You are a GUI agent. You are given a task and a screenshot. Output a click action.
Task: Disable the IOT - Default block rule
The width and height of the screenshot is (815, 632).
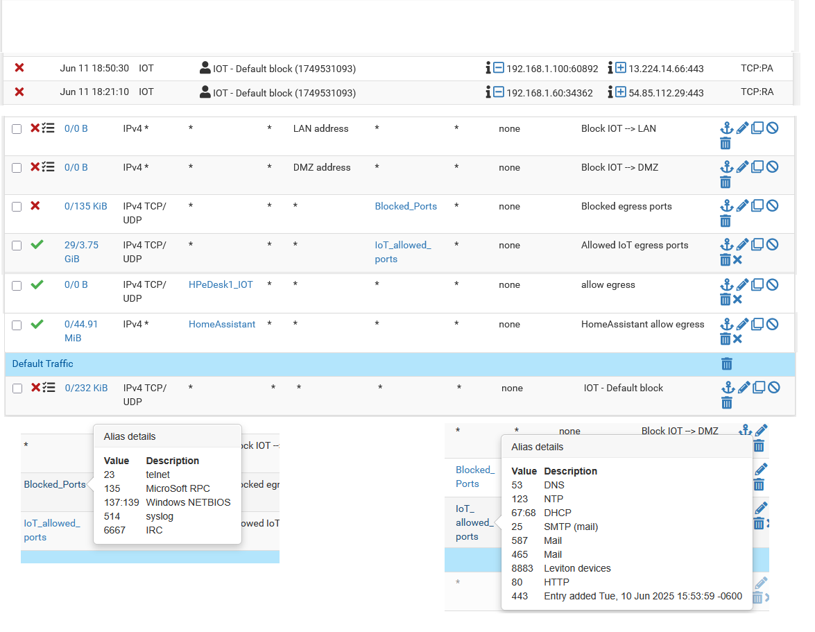click(x=774, y=387)
